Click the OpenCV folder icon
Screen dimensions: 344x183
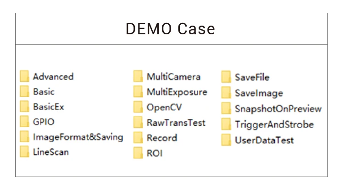tap(138, 107)
